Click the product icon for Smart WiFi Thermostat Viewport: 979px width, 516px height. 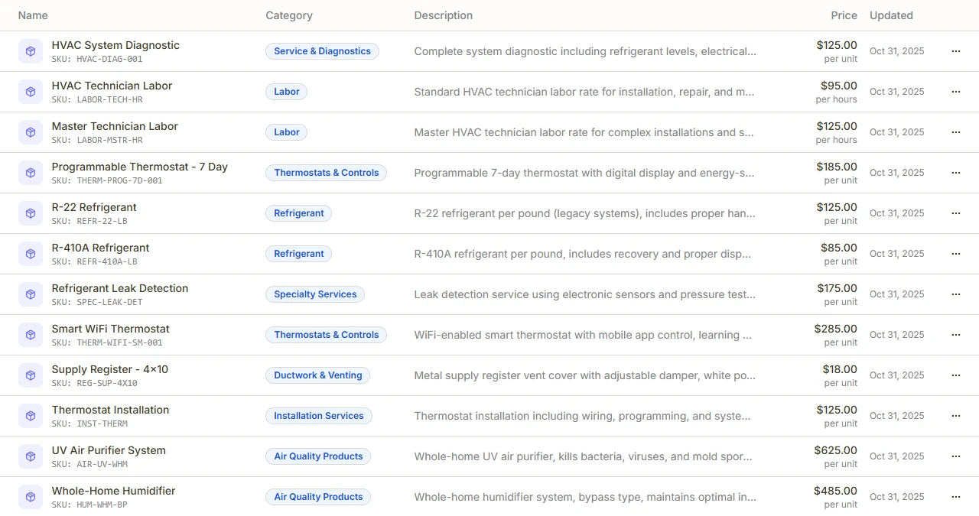click(x=31, y=335)
